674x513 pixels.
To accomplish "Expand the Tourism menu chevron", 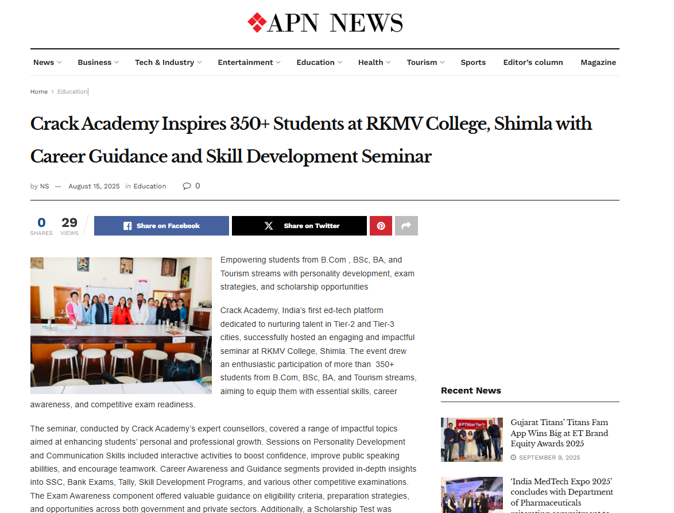I will [x=442, y=63].
